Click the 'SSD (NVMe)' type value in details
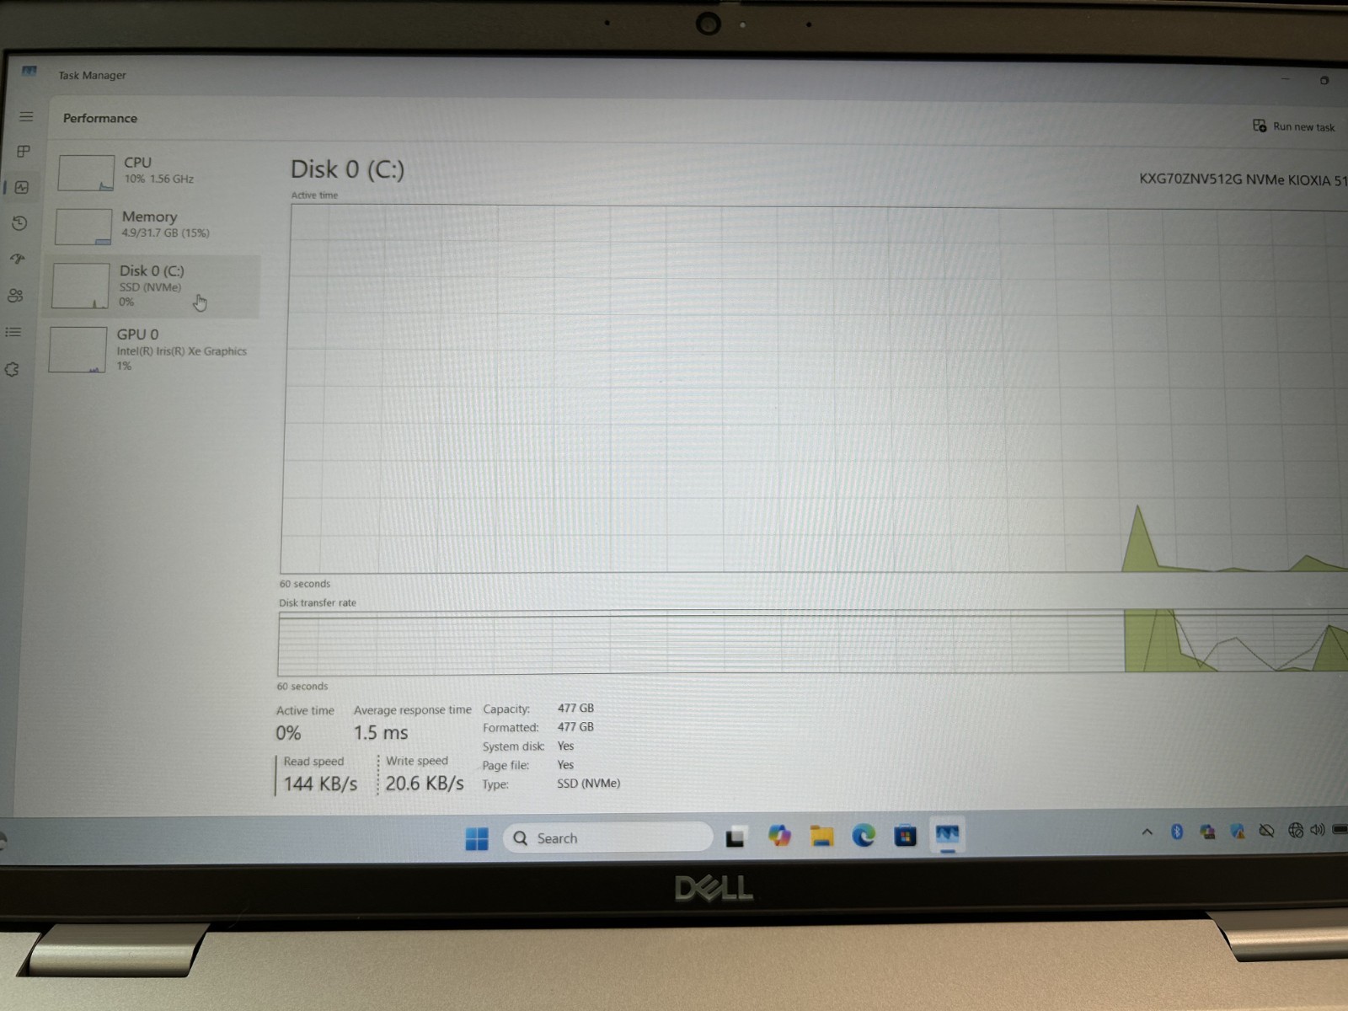The width and height of the screenshot is (1348, 1011). (588, 784)
